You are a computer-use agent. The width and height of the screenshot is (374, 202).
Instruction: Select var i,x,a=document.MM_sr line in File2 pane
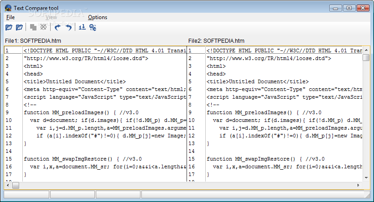point(287,167)
